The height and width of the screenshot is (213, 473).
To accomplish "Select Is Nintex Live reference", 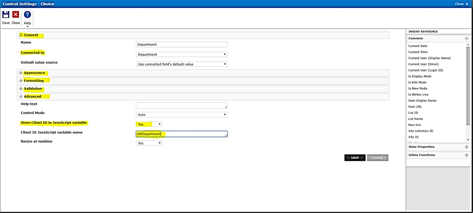I will pyautogui.click(x=418, y=94).
